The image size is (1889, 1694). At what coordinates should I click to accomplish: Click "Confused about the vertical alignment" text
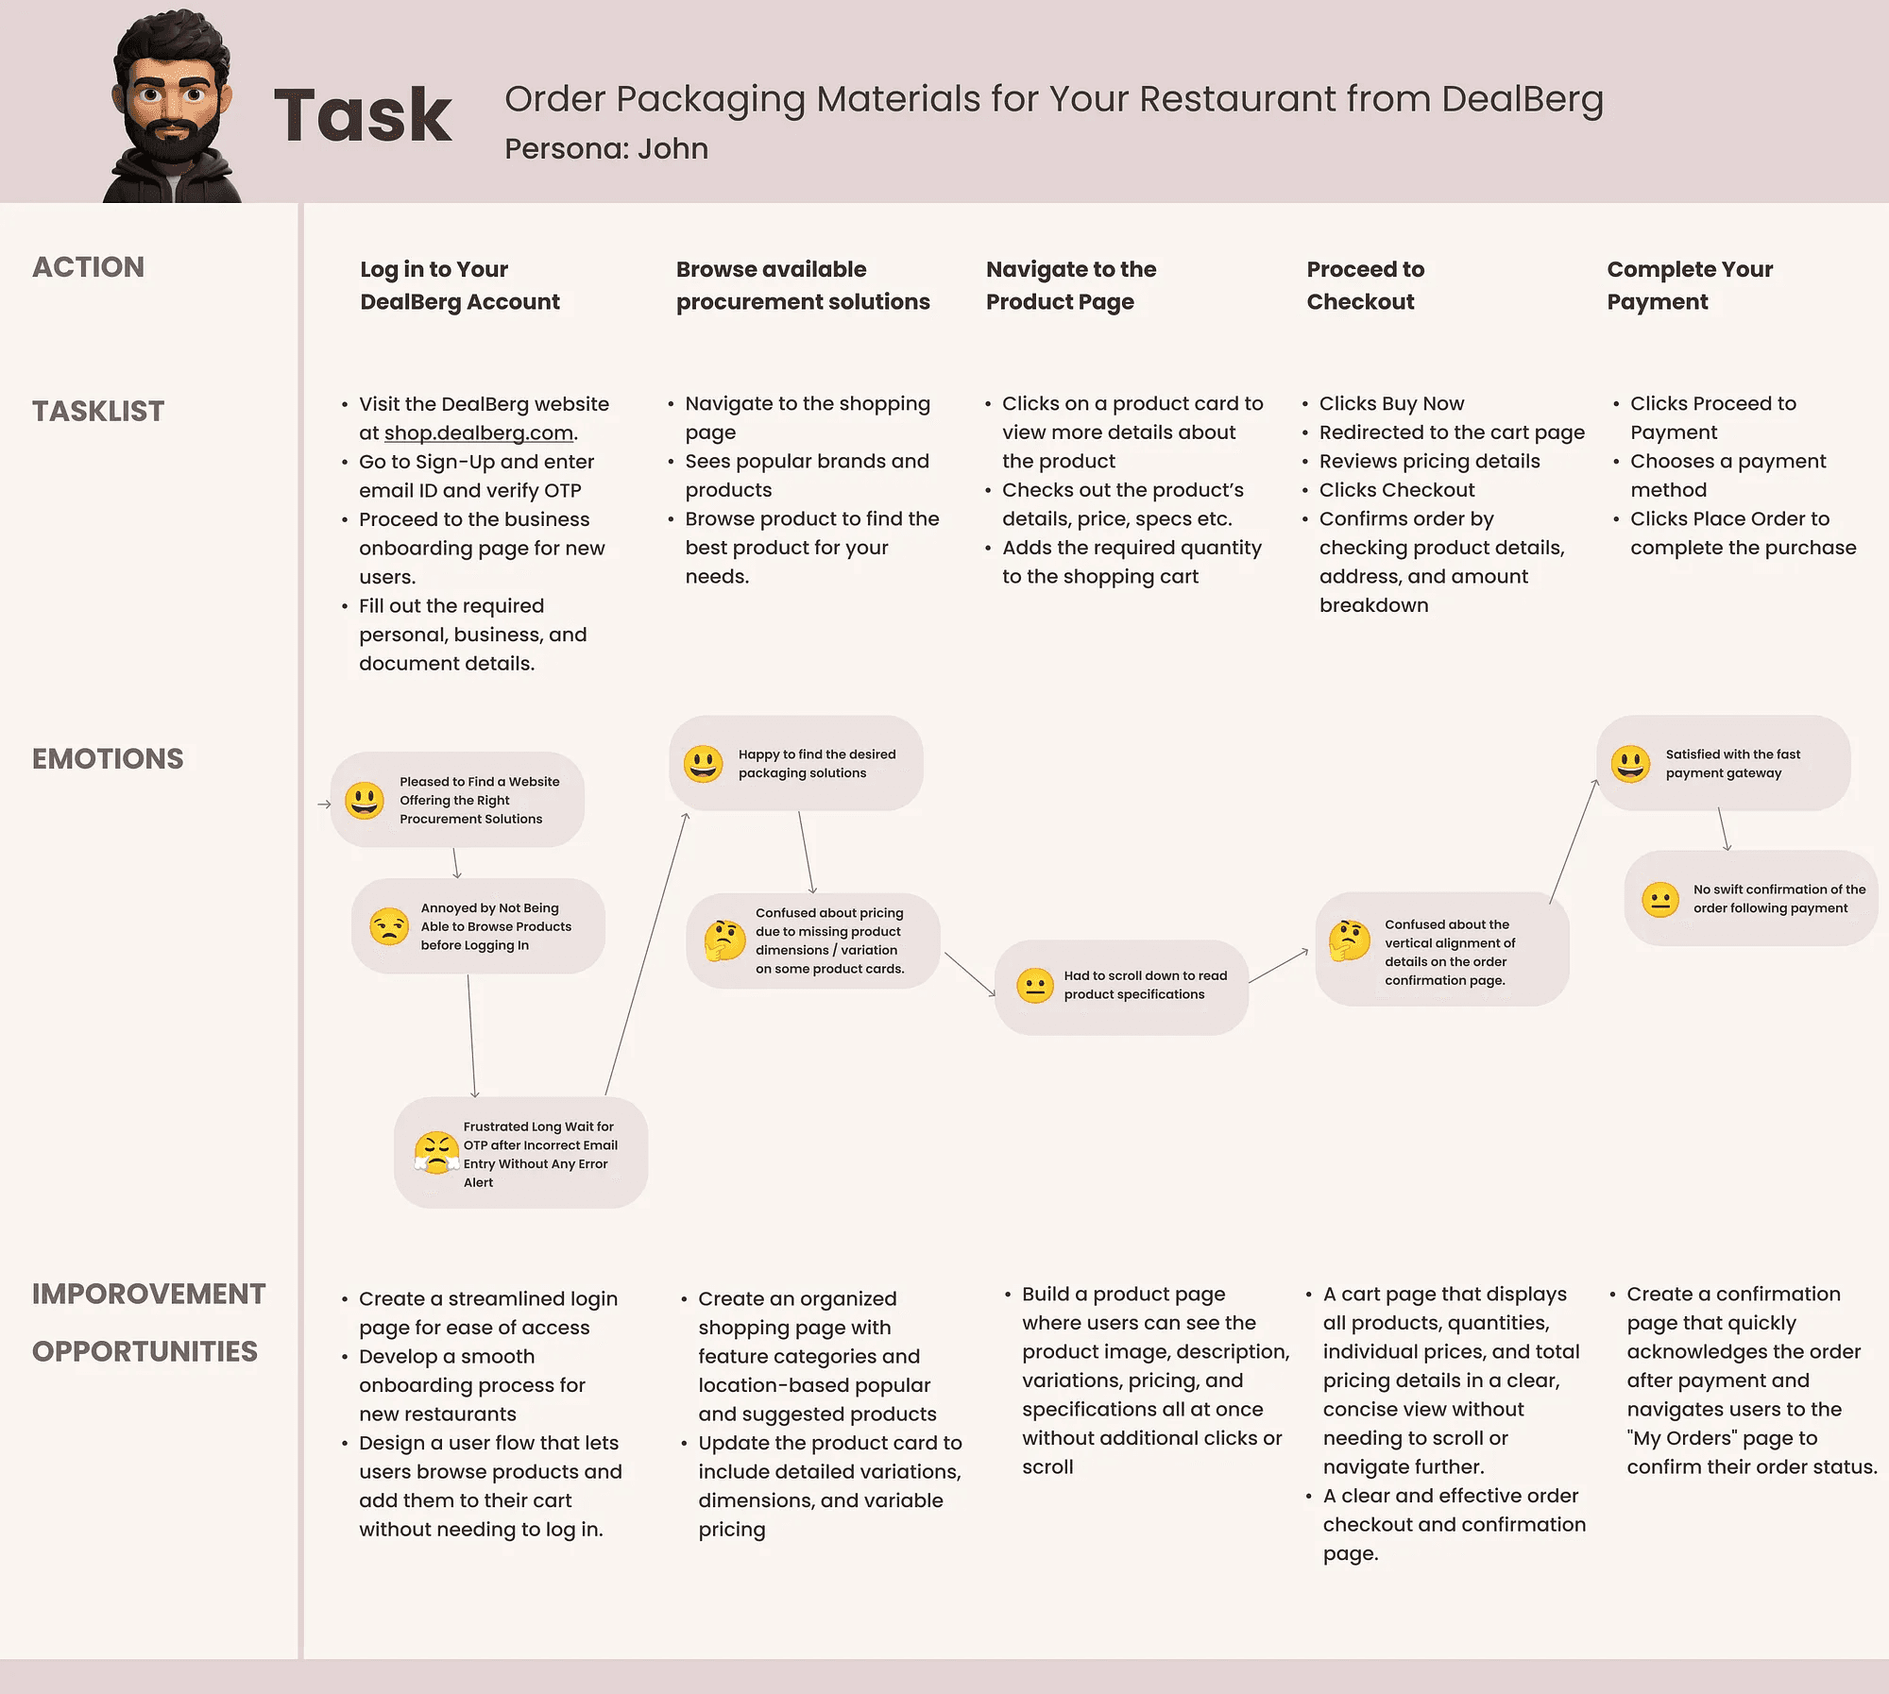[x=1450, y=953]
